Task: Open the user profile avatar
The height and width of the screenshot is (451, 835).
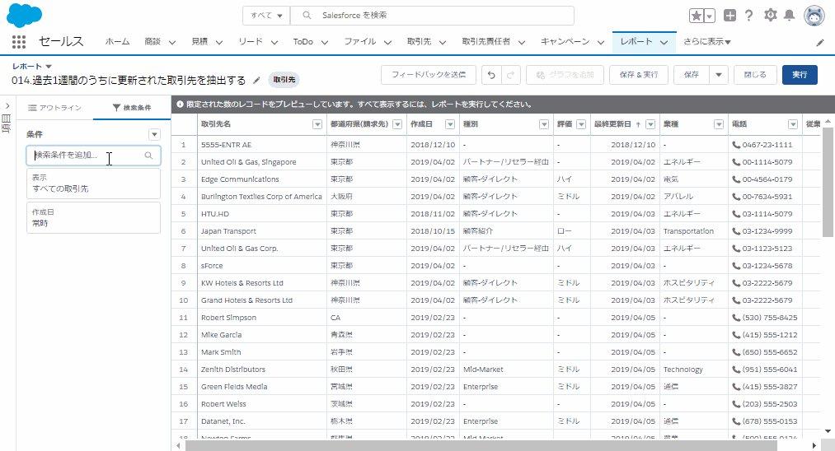Action: click(814, 16)
